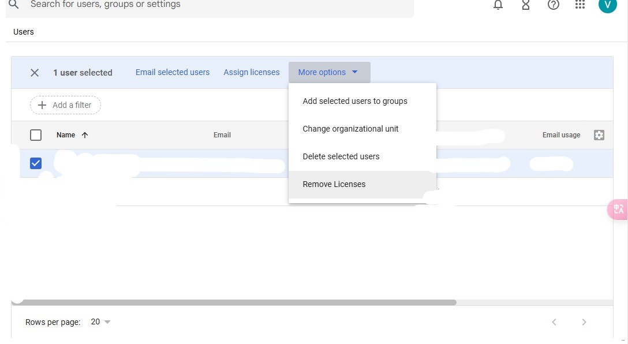The height and width of the screenshot is (344, 628).
Task: Open the account avatar 'V'
Action: pos(607,5)
